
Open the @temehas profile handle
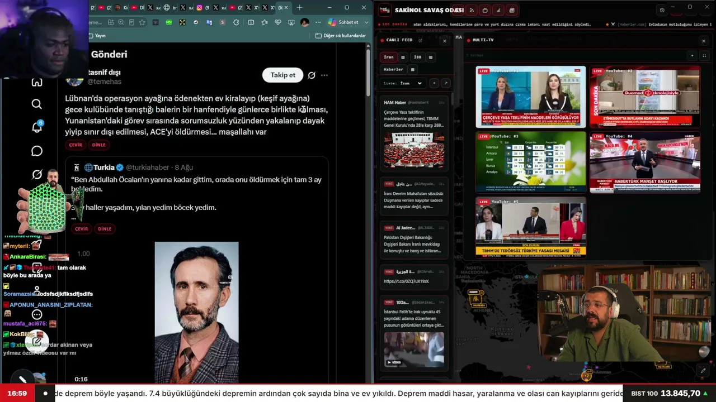tap(104, 82)
